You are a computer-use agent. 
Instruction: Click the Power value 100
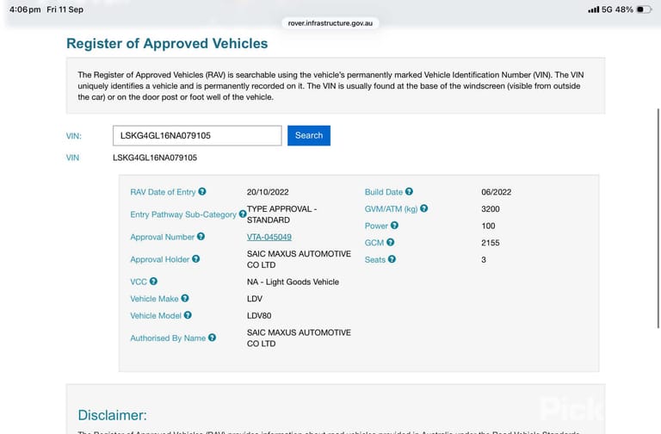coord(488,226)
